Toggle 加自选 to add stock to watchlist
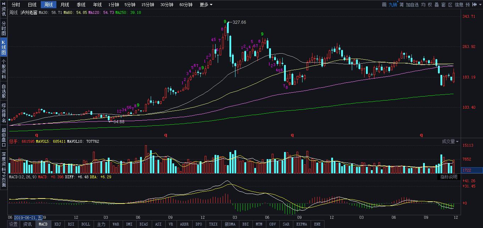 [x=412, y=5]
